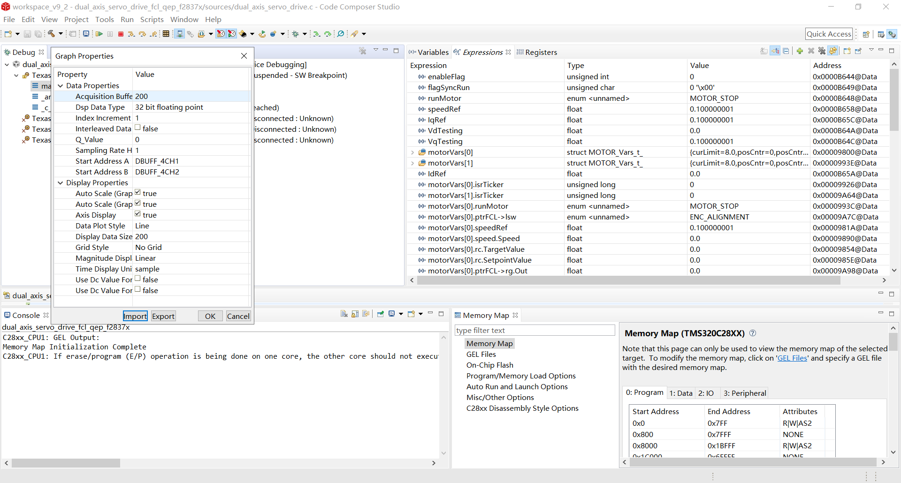Open the Scripts menu
This screenshot has width=901, height=483.
tap(152, 19)
